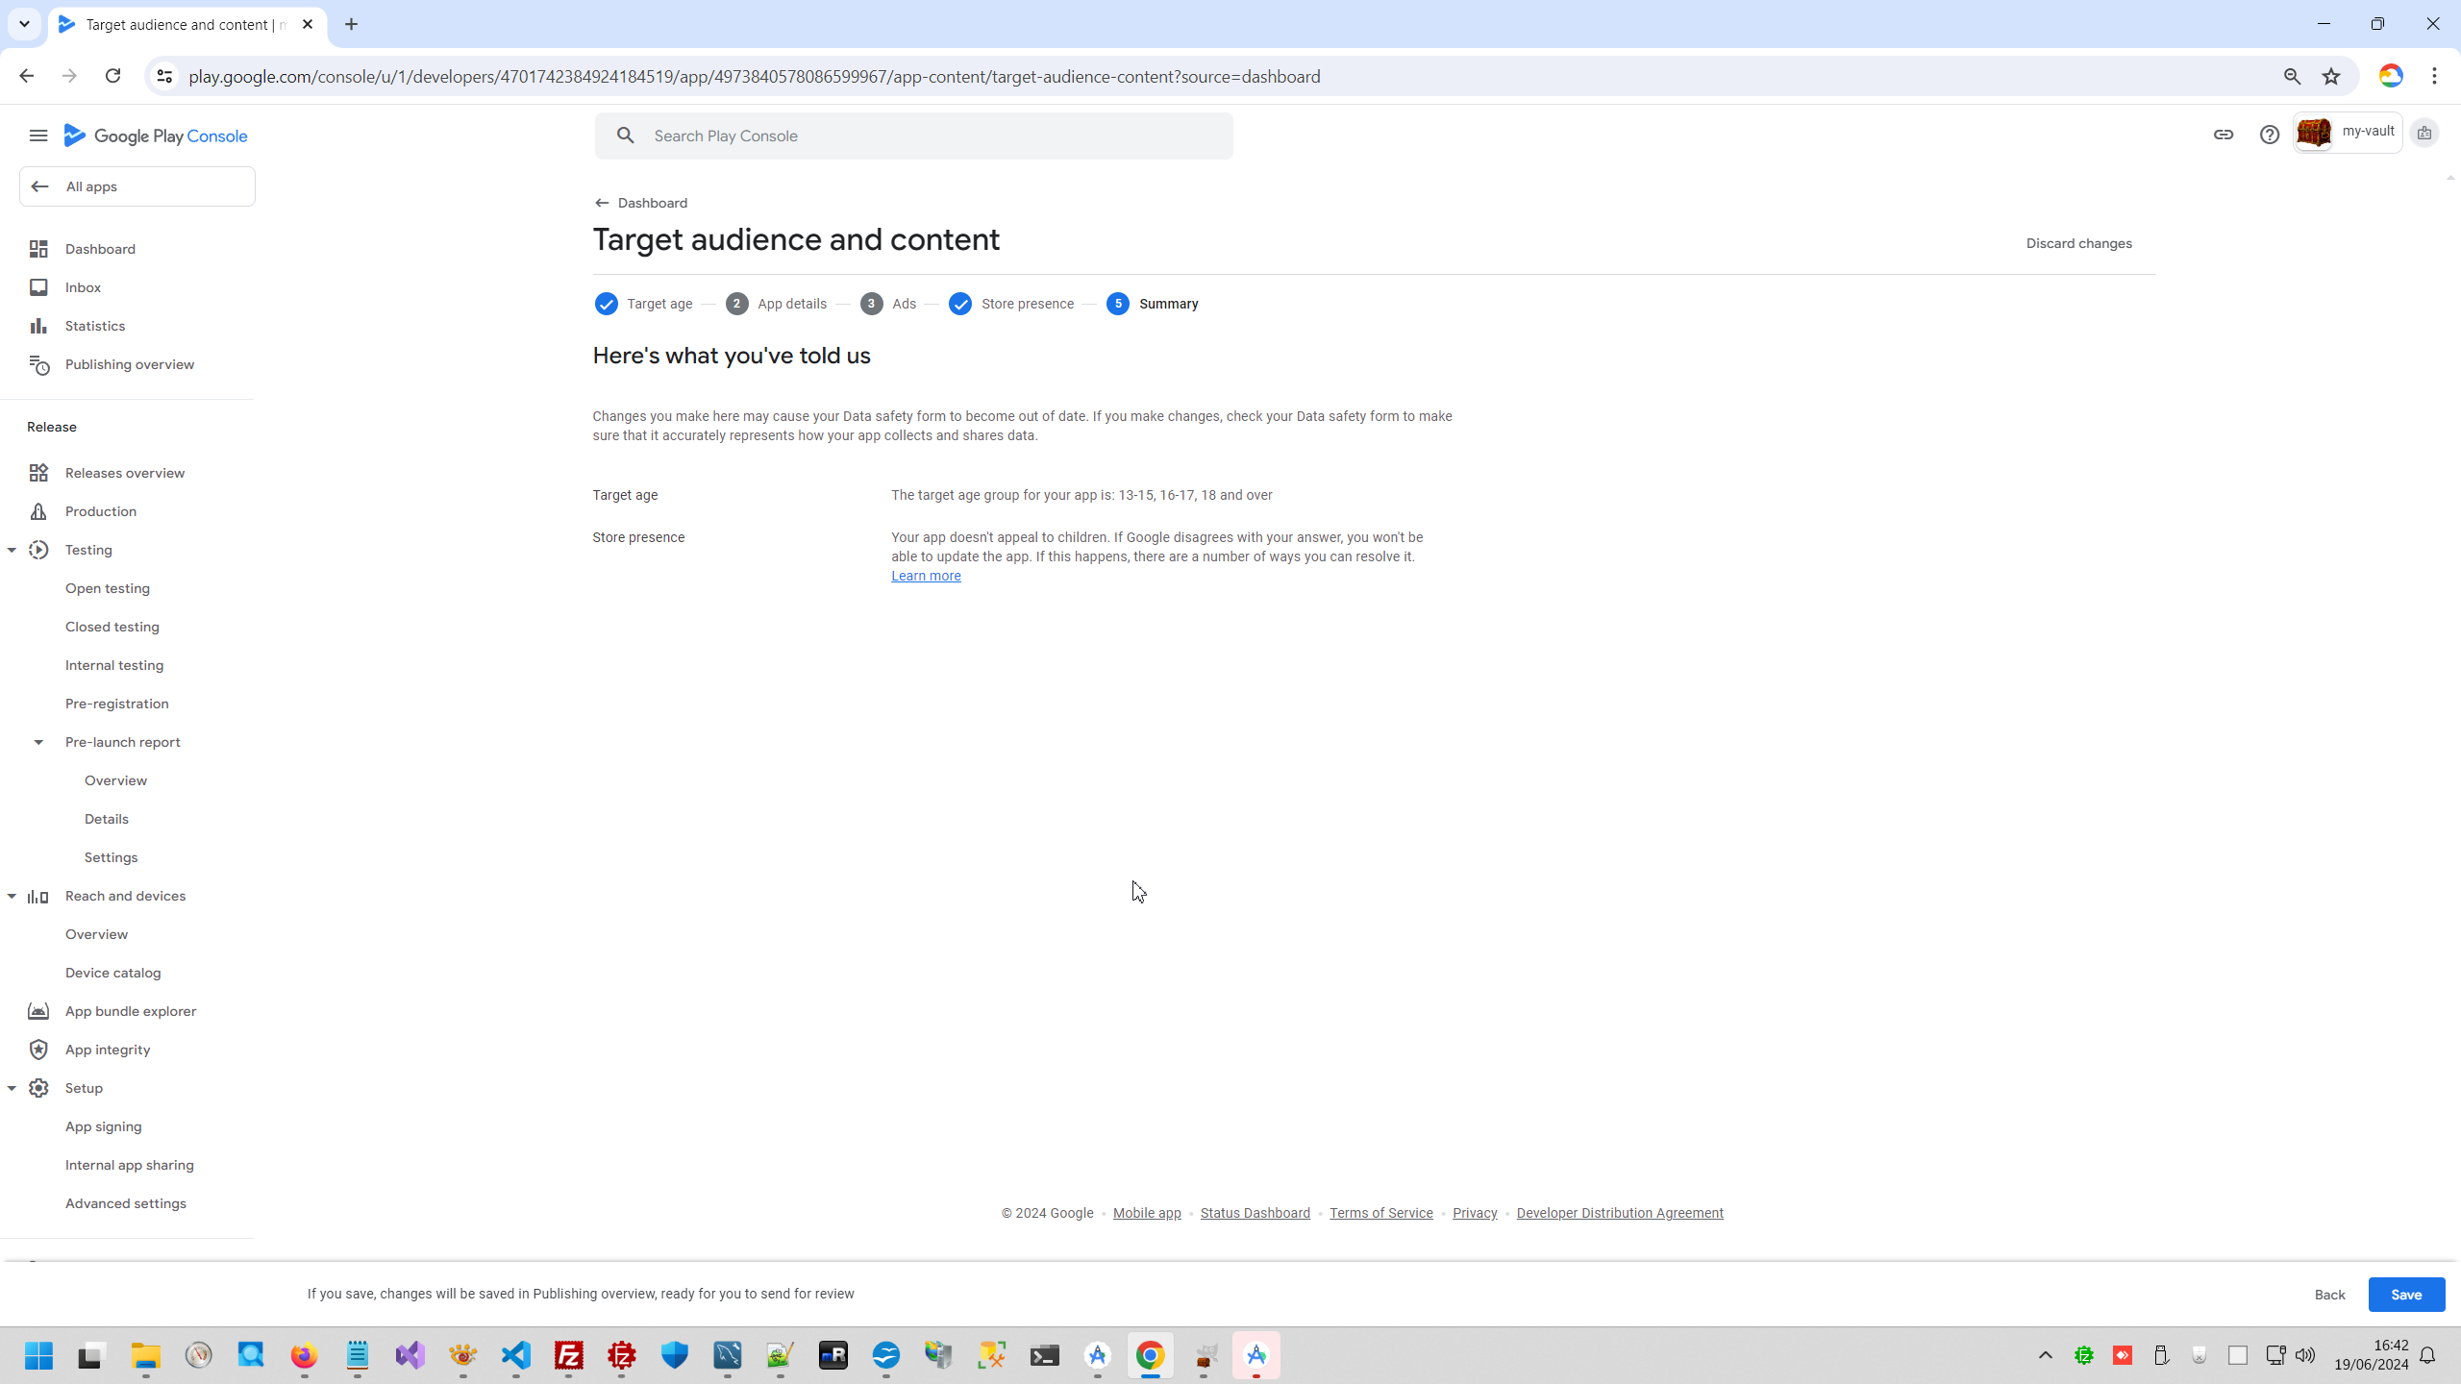Open App bundle explorer icon

pyautogui.click(x=38, y=1011)
